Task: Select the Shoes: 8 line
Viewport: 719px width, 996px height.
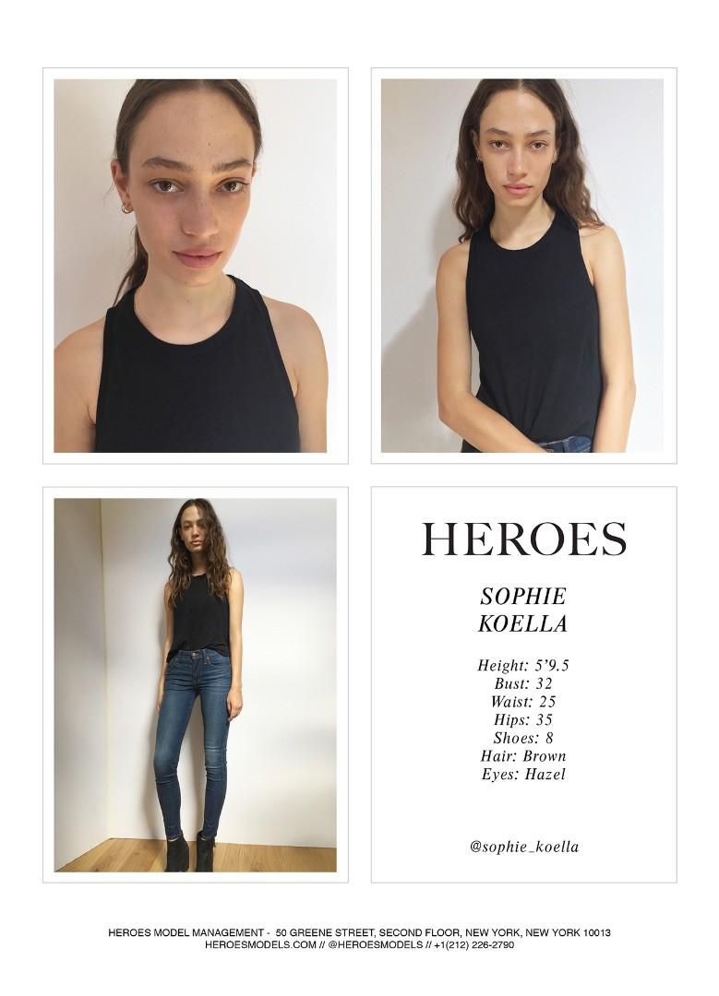Action: (523, 738)
